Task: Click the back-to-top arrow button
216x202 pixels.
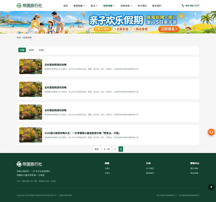Action: point(211,187)
